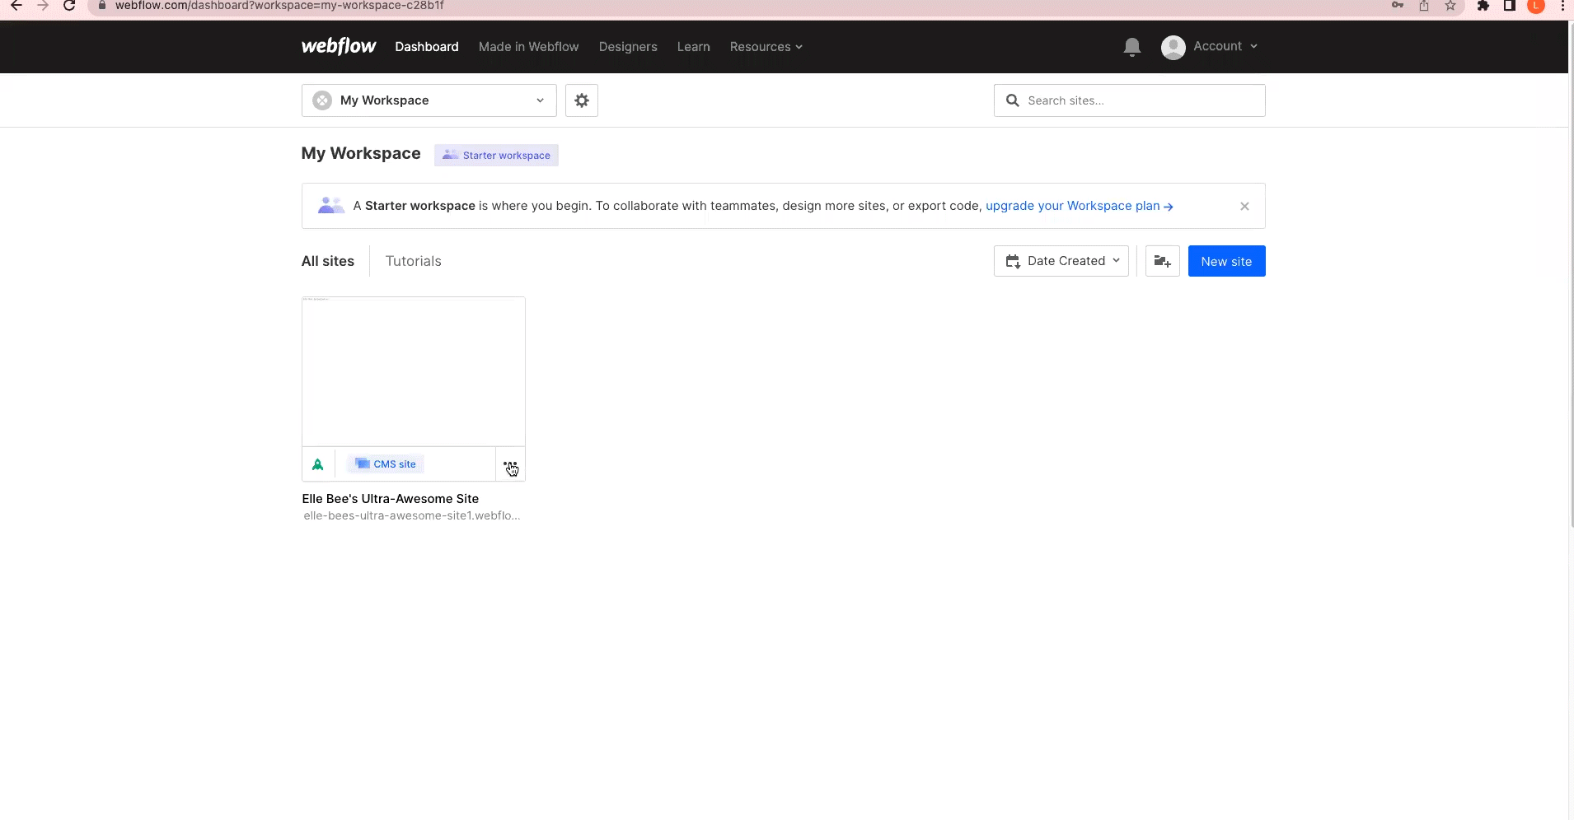Screen dimensions: 1574x820
Task: Open the browser side panel icon
Action: [1510, 6]
